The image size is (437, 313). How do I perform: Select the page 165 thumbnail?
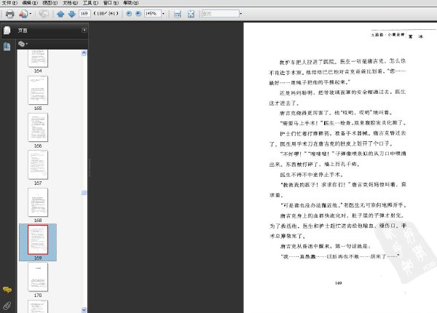coord(38,90)
